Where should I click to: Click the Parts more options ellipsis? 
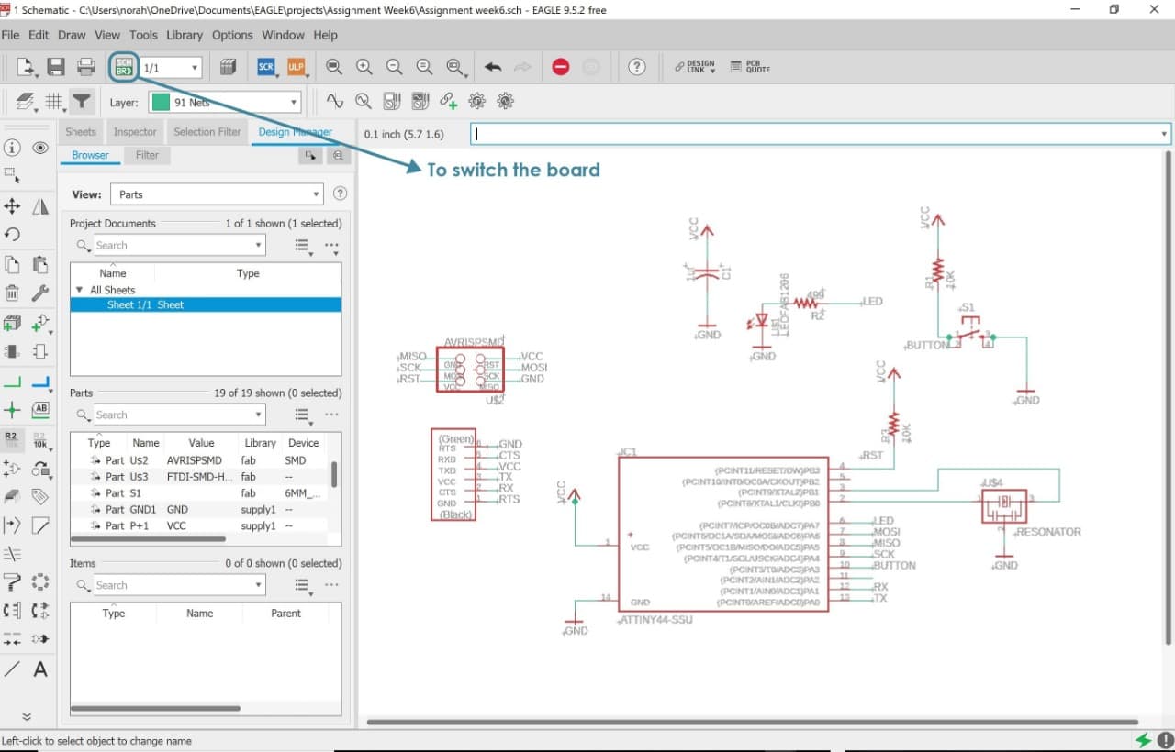click(x=331, y=415)
